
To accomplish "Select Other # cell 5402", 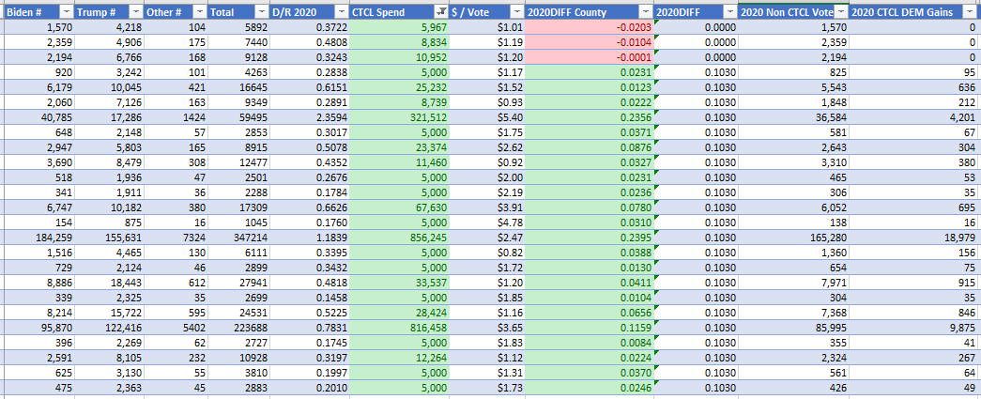I will (x=176, y=327).
